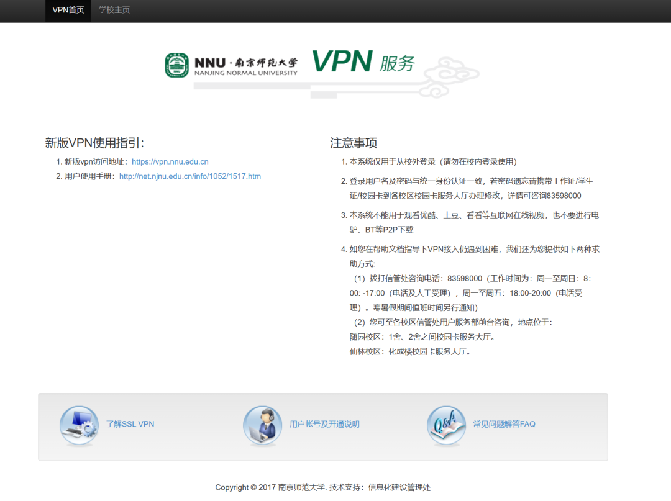Image resolution: width=671 pixels, height=501 pixels.
Task: Open the user manual link net.njnu.edu.cn
Action: coord(190,176)
